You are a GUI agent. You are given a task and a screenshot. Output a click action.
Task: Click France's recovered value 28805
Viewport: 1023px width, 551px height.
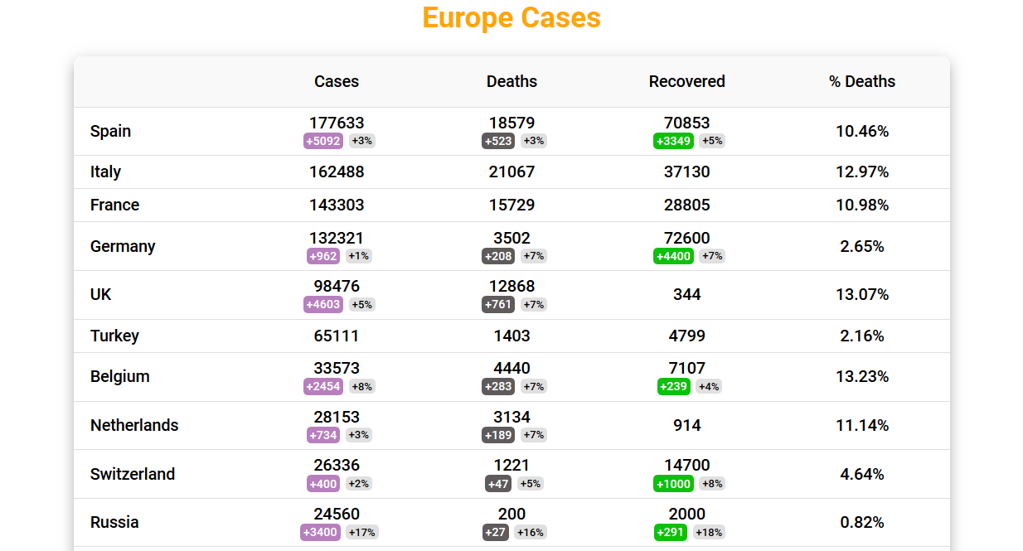tap(687, 205)
